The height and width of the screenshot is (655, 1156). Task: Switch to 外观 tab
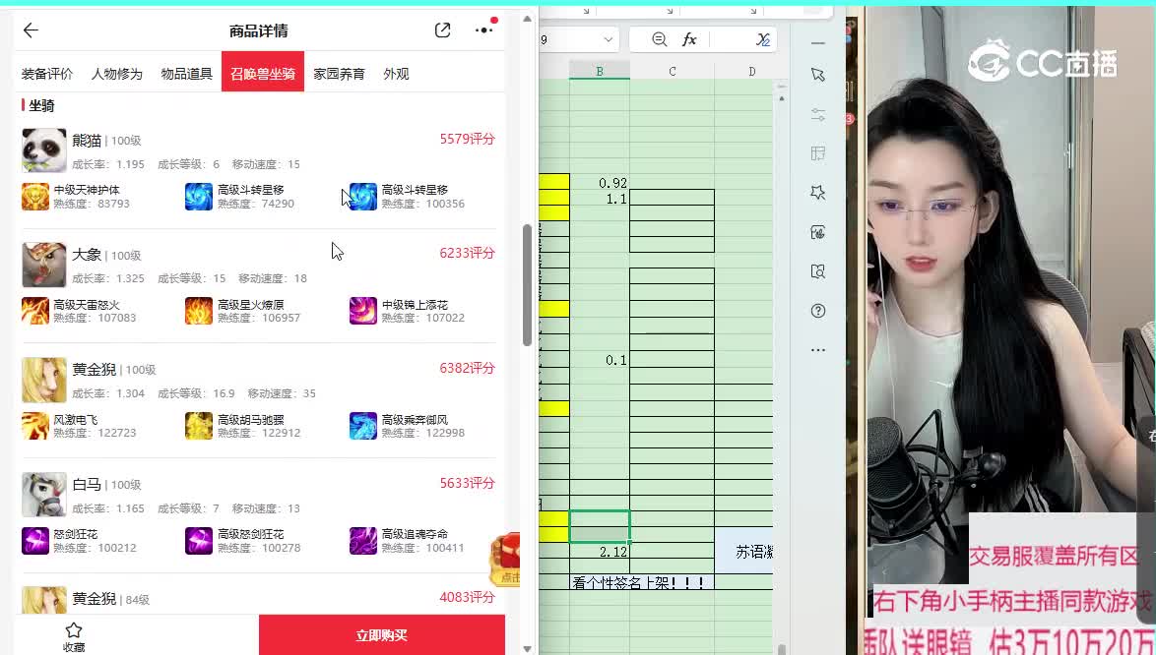396,74
